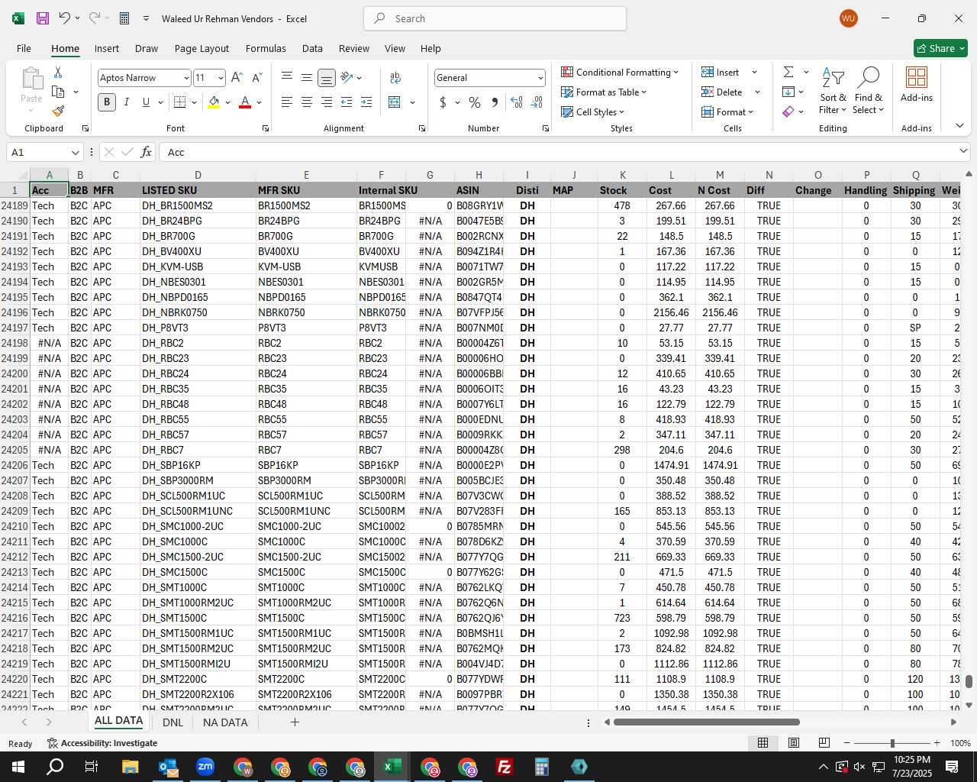
Task: Open the Formulas tab
Action: [266, 48]
